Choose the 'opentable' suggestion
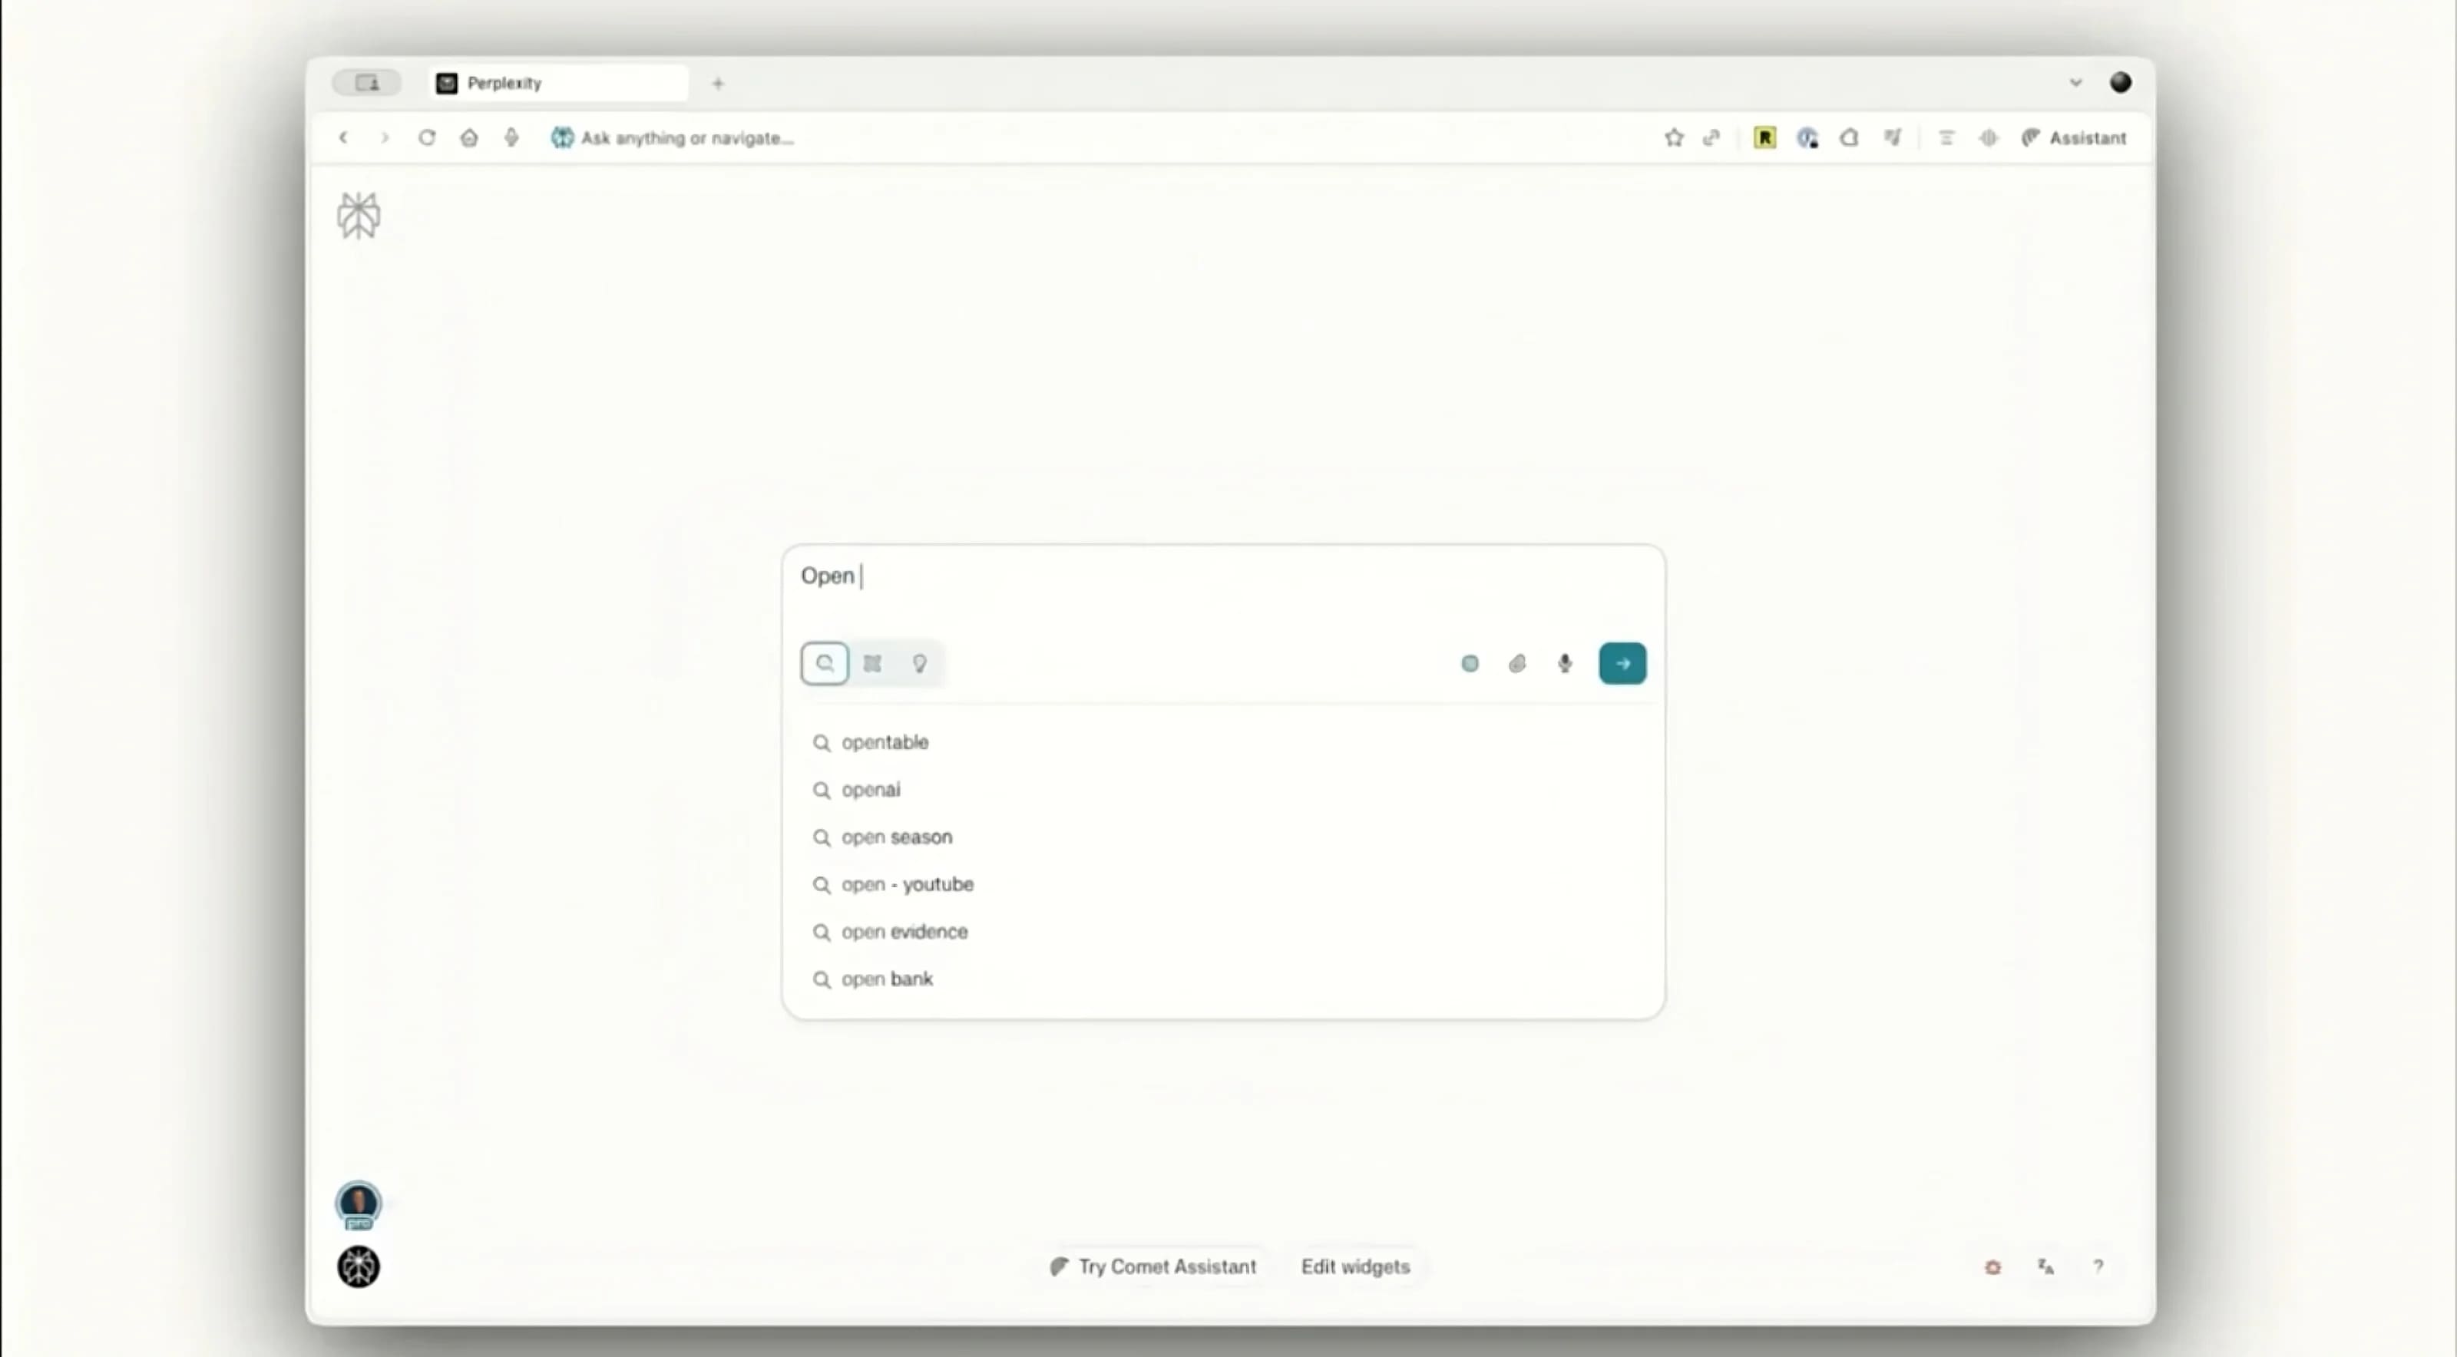Image resolution: width=2457 pixels, height=1357 pixels. pyautogui.click(x=885, y=742)
